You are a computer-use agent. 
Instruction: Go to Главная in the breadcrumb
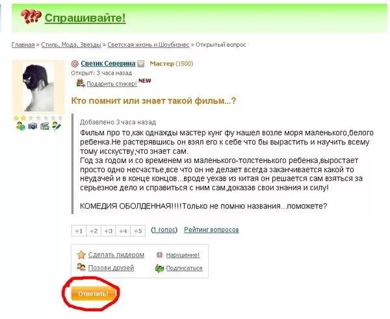tap(23, 45)
